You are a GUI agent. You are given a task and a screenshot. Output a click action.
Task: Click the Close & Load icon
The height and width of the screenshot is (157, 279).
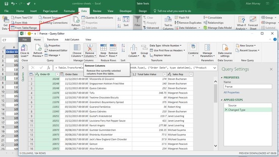click(x=24, y=48)
